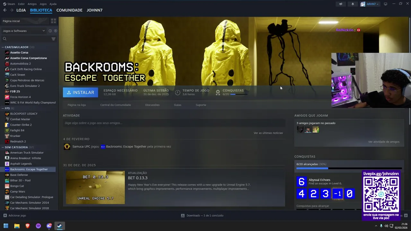Go to the LOJA tab
Screen dimensions: 411x231
pos(21,10)
